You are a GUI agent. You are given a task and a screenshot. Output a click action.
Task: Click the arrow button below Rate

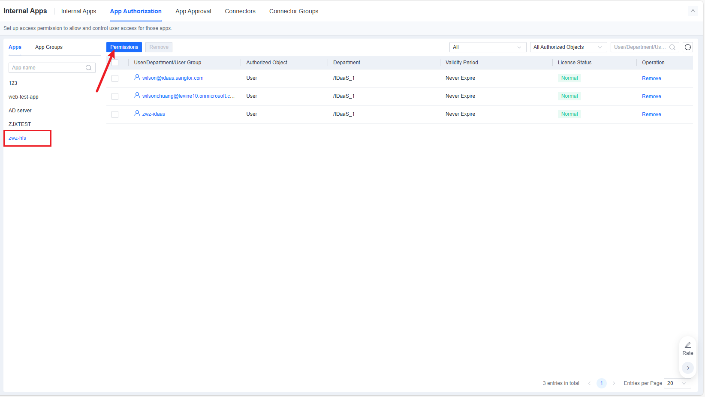pos(688,368)
